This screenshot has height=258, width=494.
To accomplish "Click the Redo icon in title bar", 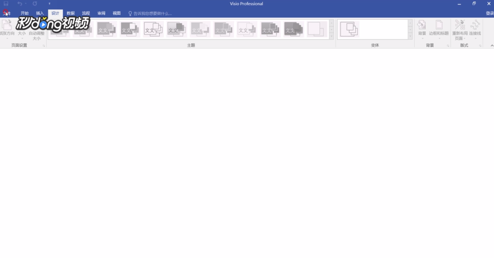I will pos(35,4).
